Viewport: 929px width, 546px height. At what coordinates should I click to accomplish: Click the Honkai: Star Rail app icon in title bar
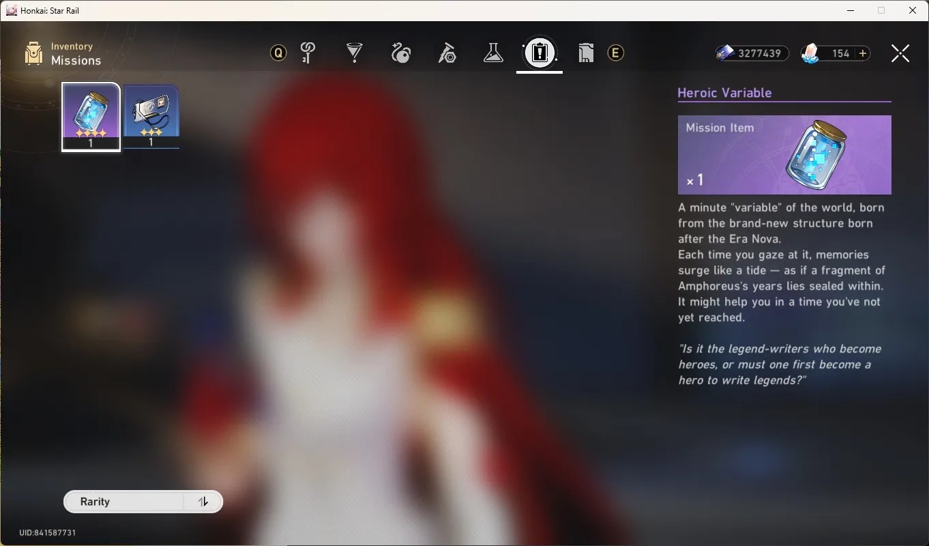click(11, 10)
